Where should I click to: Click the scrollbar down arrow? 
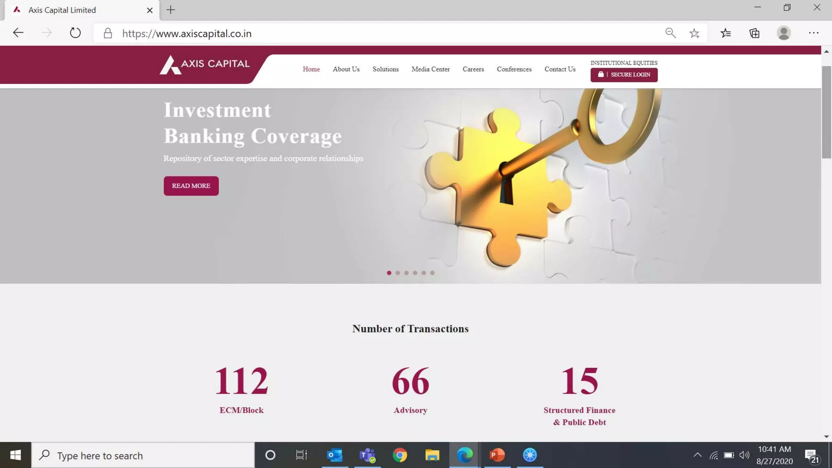pos(826,437)
